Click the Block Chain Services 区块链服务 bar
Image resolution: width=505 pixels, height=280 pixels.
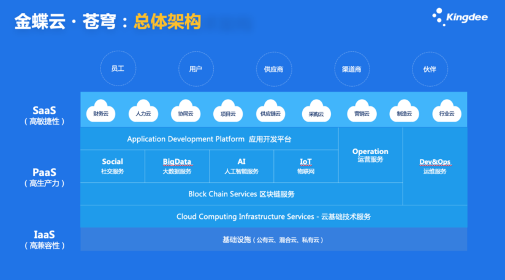point(241,194)
